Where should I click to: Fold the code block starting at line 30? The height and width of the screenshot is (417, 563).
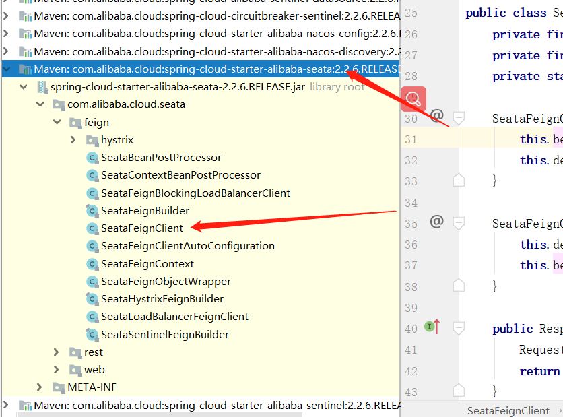click(459, 118)
